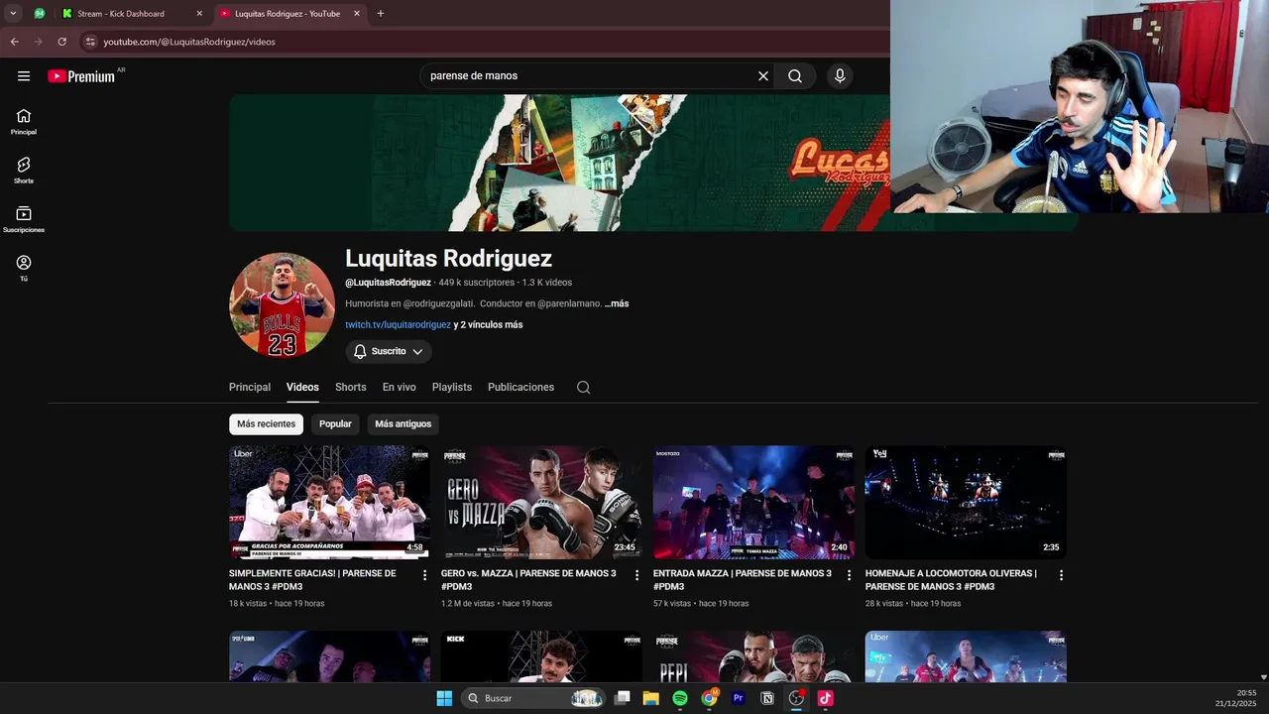
Task: Close the Luquitas Rodriguez YouTube tab
Action: [357, 14]
